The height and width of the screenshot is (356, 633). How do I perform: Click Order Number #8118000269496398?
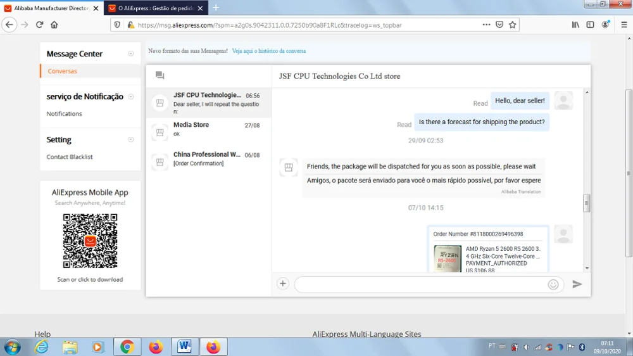pos(478,234)
